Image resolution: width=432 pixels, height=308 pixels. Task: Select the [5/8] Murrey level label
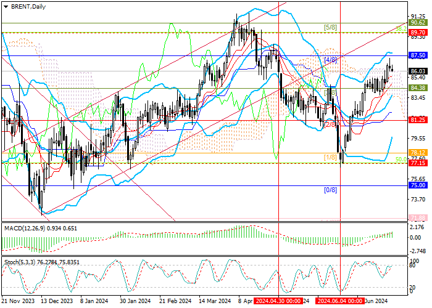point(330,27)
